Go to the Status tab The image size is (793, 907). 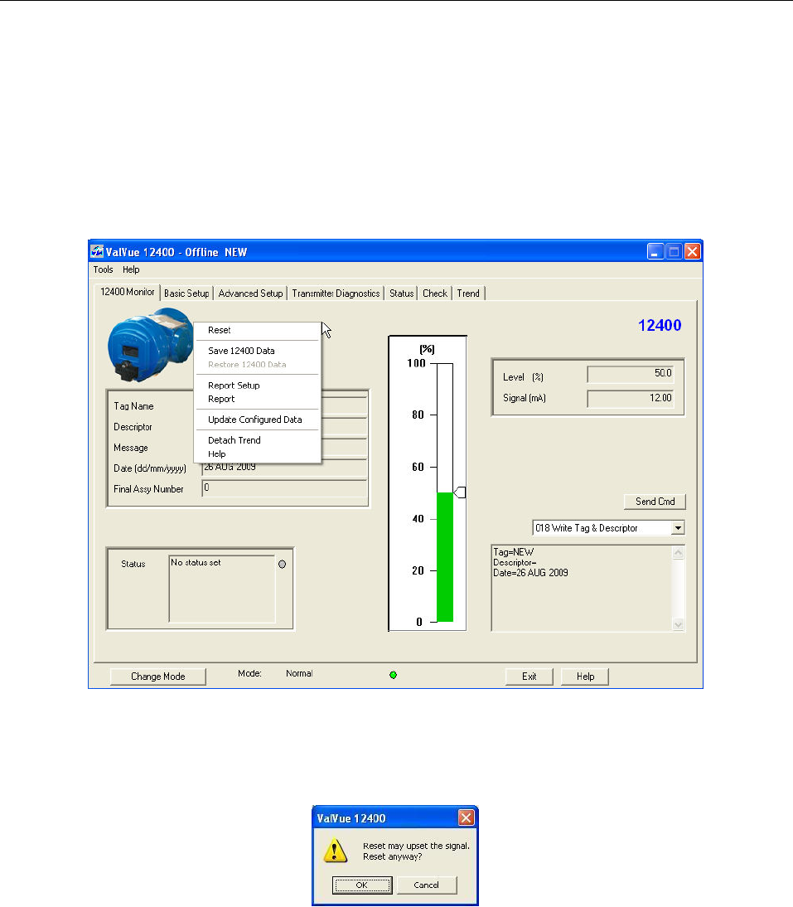(401, 293)
